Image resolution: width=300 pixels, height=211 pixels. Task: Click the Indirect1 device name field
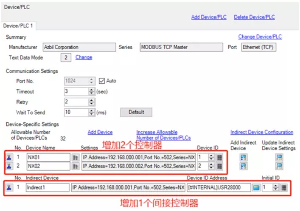(47, 187)
